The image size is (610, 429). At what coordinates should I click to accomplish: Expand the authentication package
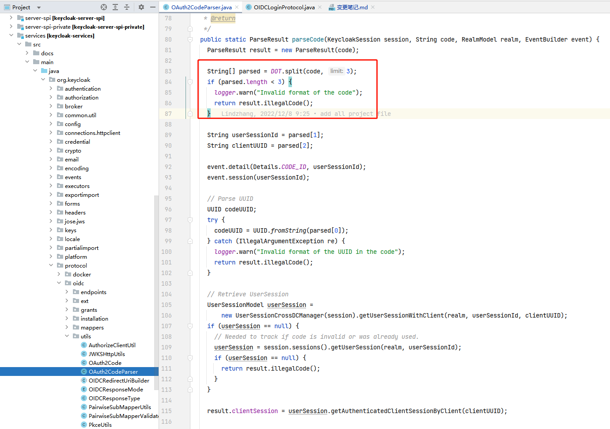[51, 88]
